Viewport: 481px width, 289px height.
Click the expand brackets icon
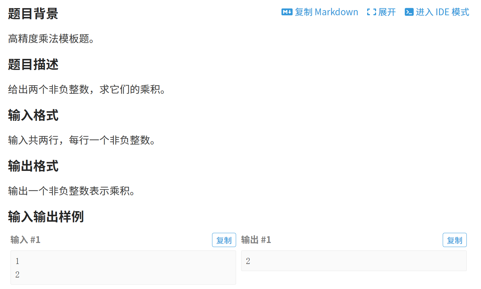point(371,12)
